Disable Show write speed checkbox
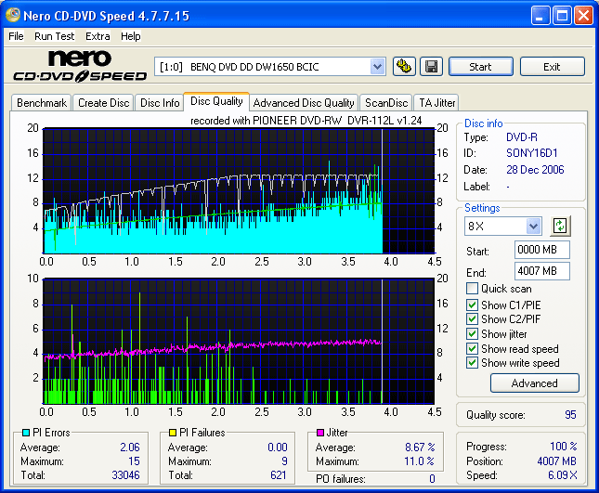The image size is (599, 493). [x=472, y=362]
